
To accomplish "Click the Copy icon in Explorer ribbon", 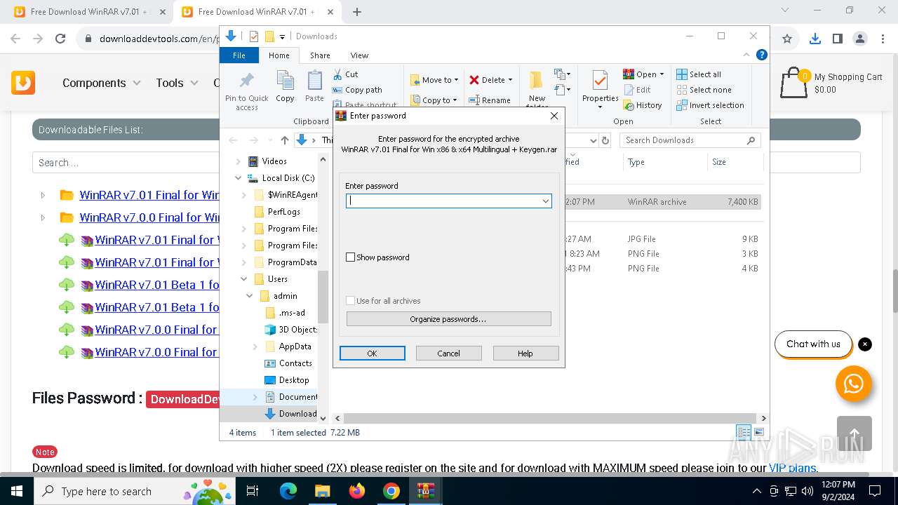I will click(285, 81).
